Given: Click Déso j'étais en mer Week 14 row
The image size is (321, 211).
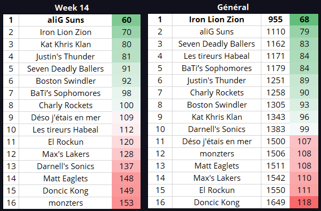Looking at the screenshot, I should click(x=72, y=118).
